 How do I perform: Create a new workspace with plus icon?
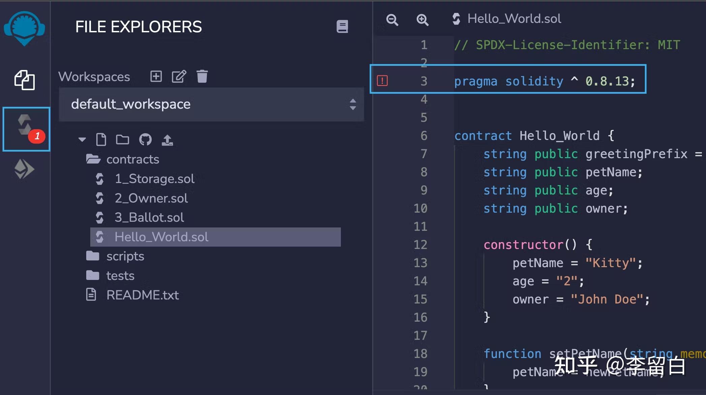pyautogui.click(x=156, y=76)
